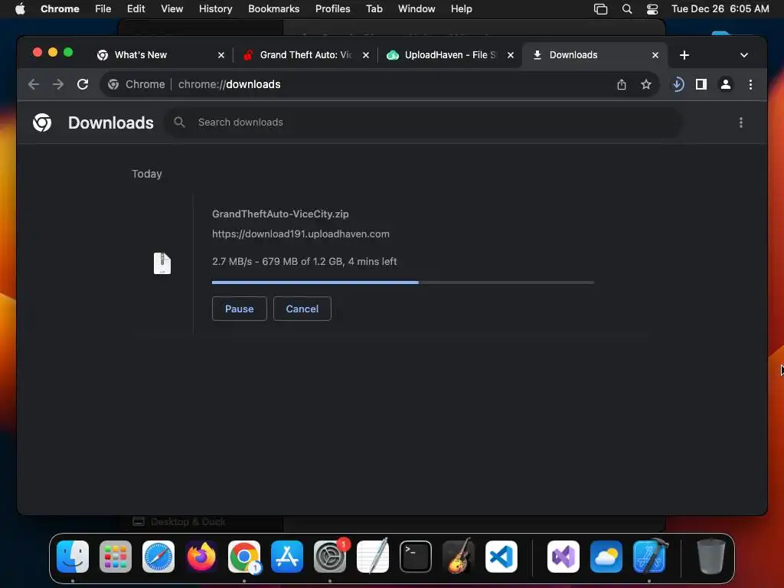
Task: Click the Stage Manager icon in menu bar
Action: click(x=600, y=9)
